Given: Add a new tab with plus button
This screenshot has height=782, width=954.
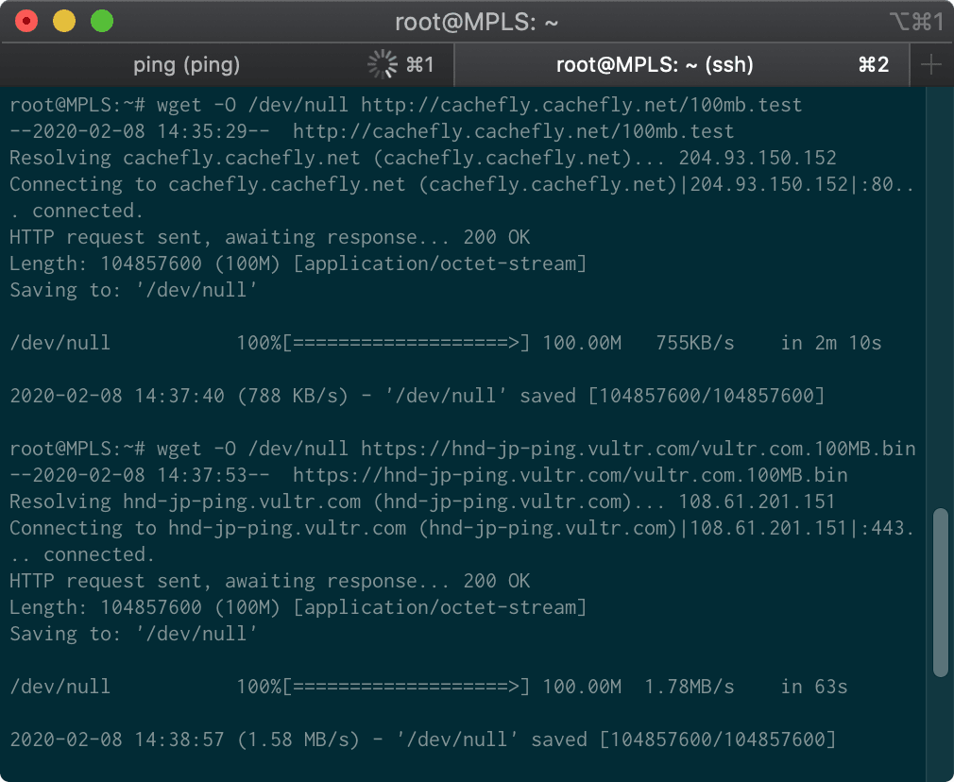Looking at the screenshot, I should pos(931,64).
